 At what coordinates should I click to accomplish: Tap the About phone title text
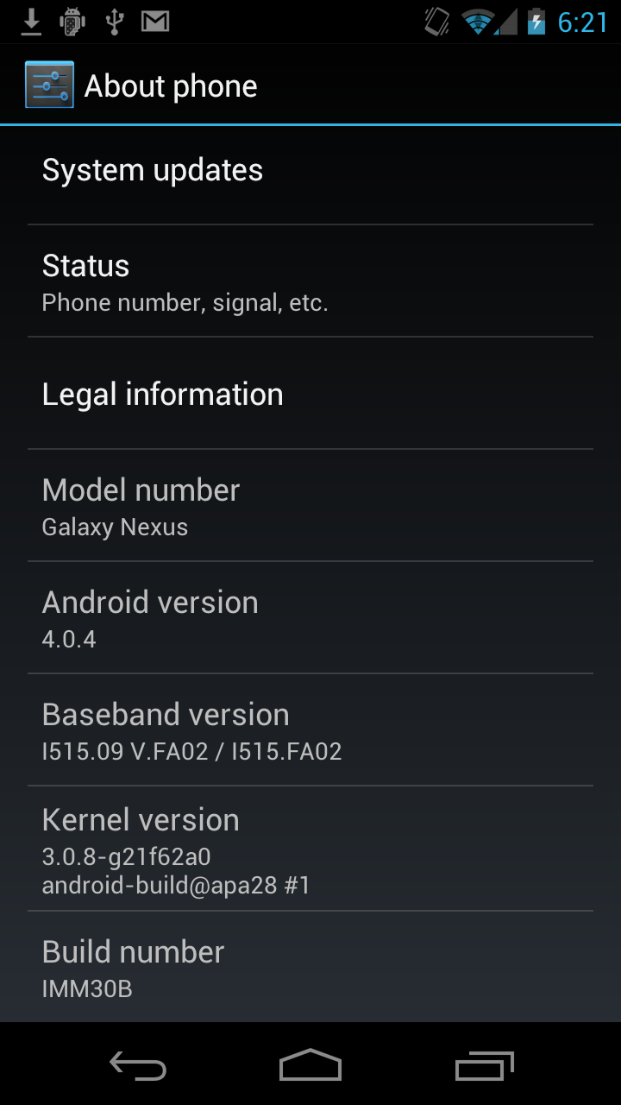171,86
